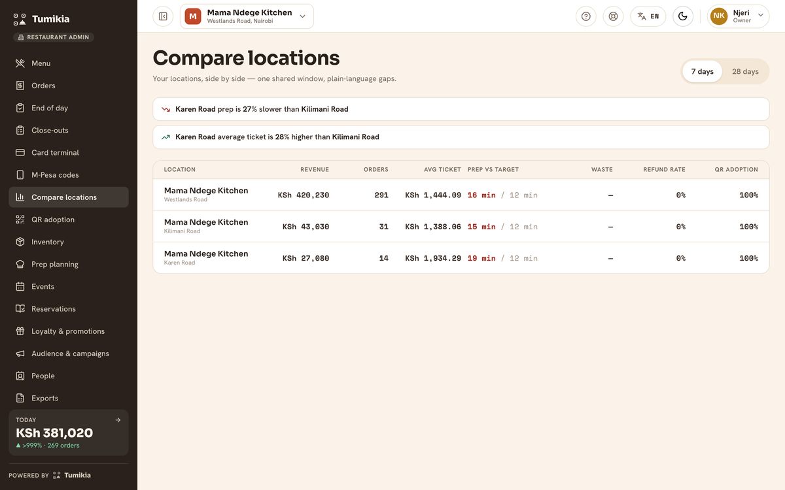Collapse the sidebar with panel toggle icon
Viewport: 785px width, 490px height.
tap(163, 16)
